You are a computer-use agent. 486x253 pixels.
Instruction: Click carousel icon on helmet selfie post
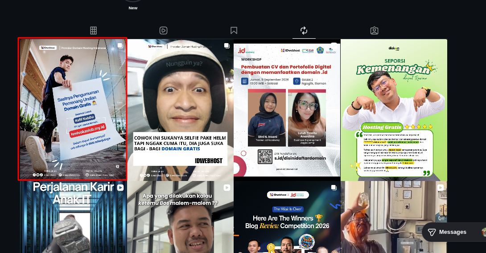tap(227, 46)
